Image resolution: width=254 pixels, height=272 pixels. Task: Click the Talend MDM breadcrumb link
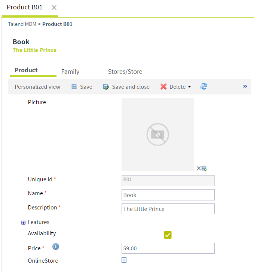[22, 24]
